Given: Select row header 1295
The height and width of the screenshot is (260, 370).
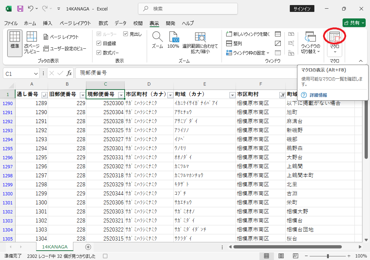Looking at the screenshot, I should click(8, 149).
